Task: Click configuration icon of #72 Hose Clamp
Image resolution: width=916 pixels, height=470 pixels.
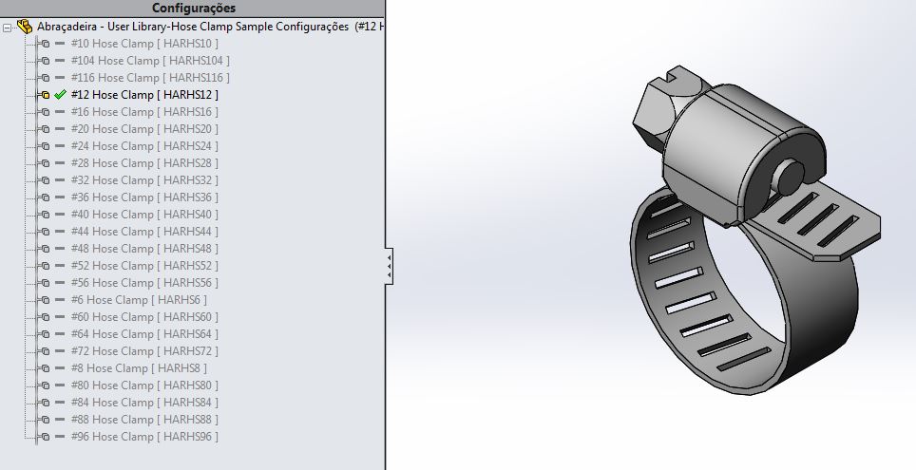Action: click(x=45, y=351)
